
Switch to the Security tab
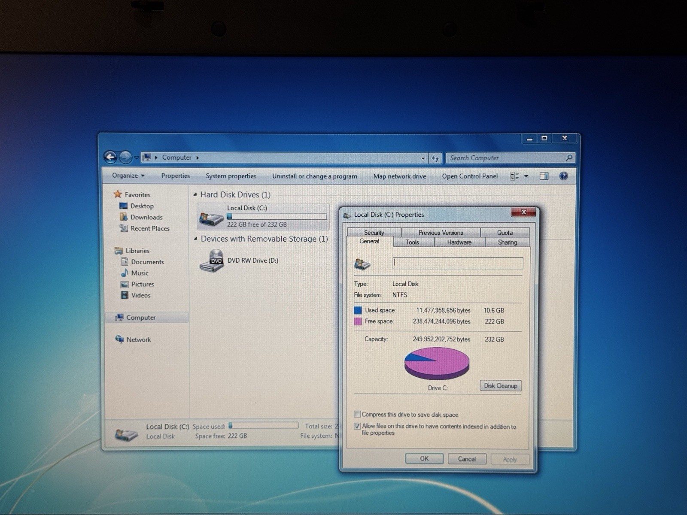374,233
